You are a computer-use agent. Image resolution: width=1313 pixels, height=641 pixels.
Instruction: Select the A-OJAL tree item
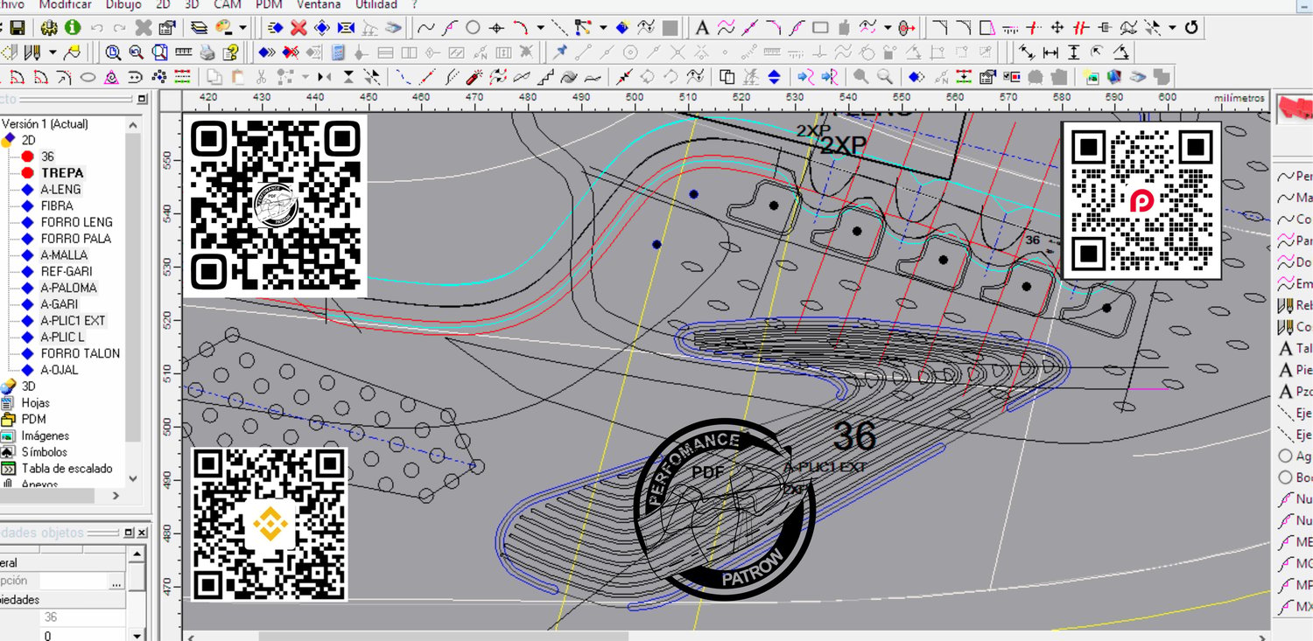point(59,370)
